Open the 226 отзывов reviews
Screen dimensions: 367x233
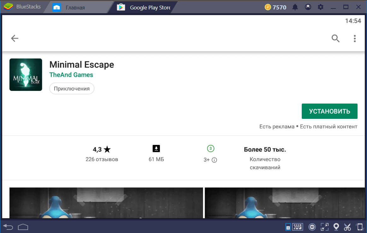click(x=102, y=159)
